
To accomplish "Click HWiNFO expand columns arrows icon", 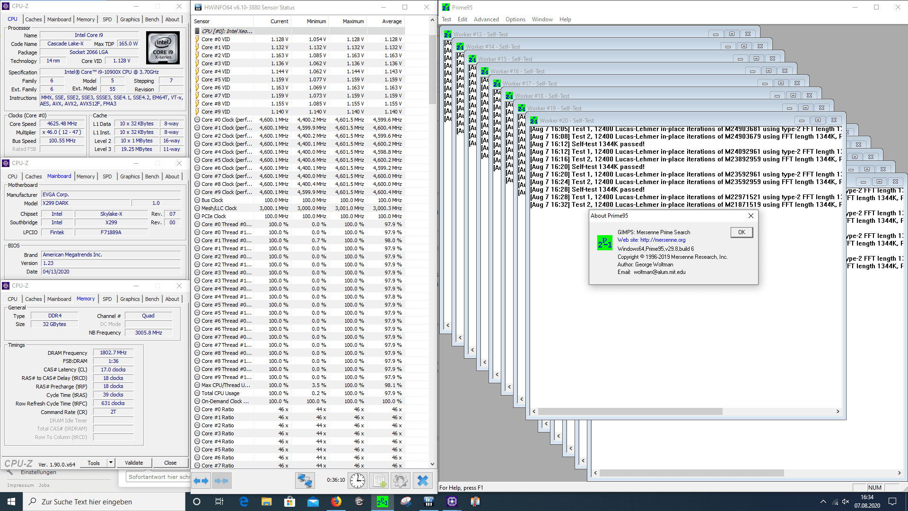I will [x=201, y=481].
